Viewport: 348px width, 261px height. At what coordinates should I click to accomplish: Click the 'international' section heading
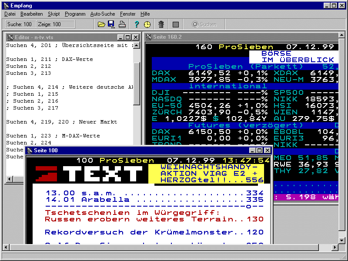pos(228,86)
